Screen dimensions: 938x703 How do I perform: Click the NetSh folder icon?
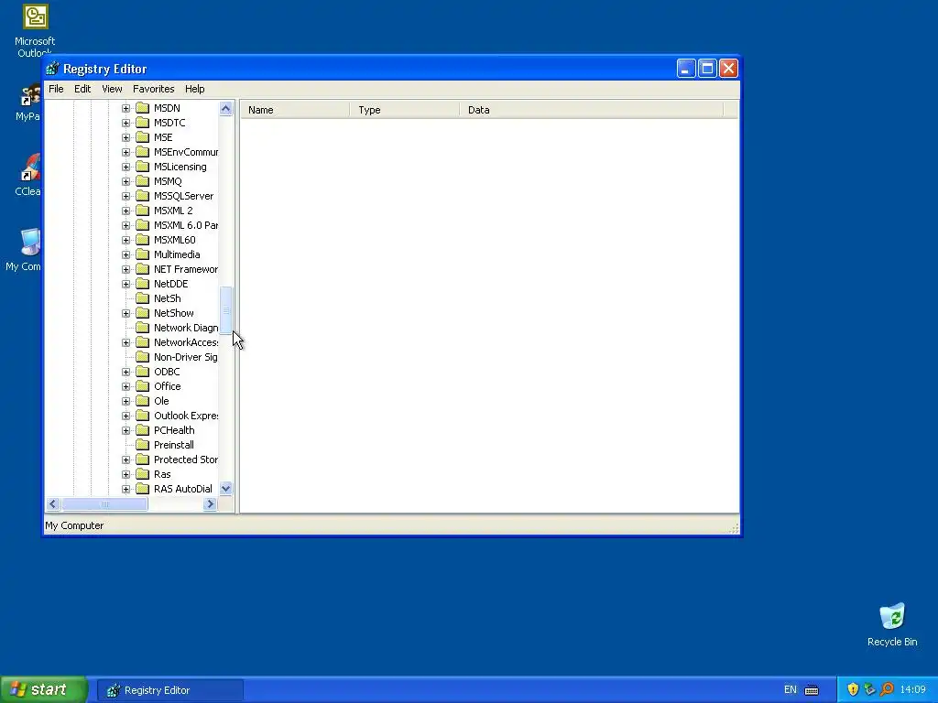142,298
